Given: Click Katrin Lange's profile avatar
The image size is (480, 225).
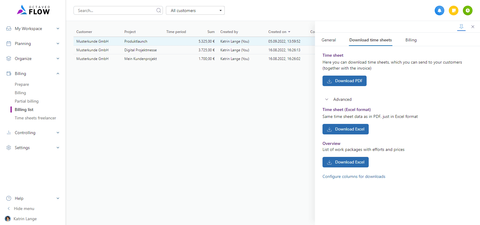Looking at the screenshot, I should coord(8,219).
